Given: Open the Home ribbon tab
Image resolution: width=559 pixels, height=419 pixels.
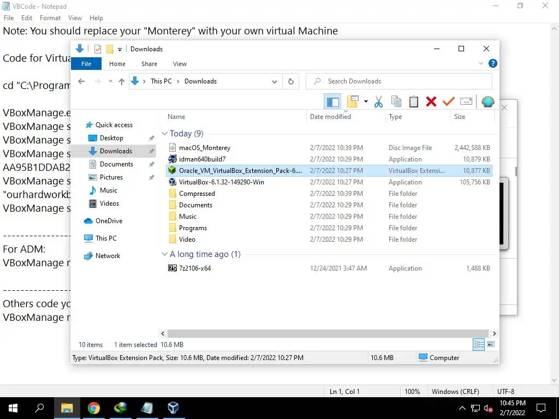Looking at the screenshot, I should 117,64.
